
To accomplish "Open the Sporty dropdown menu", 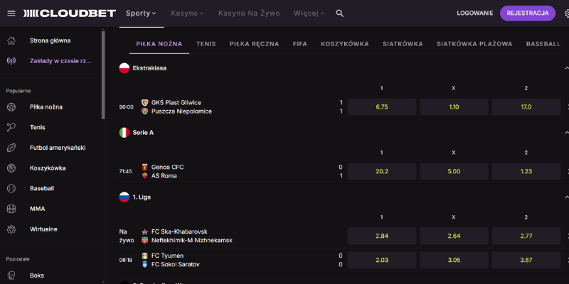I will (141, 13).
